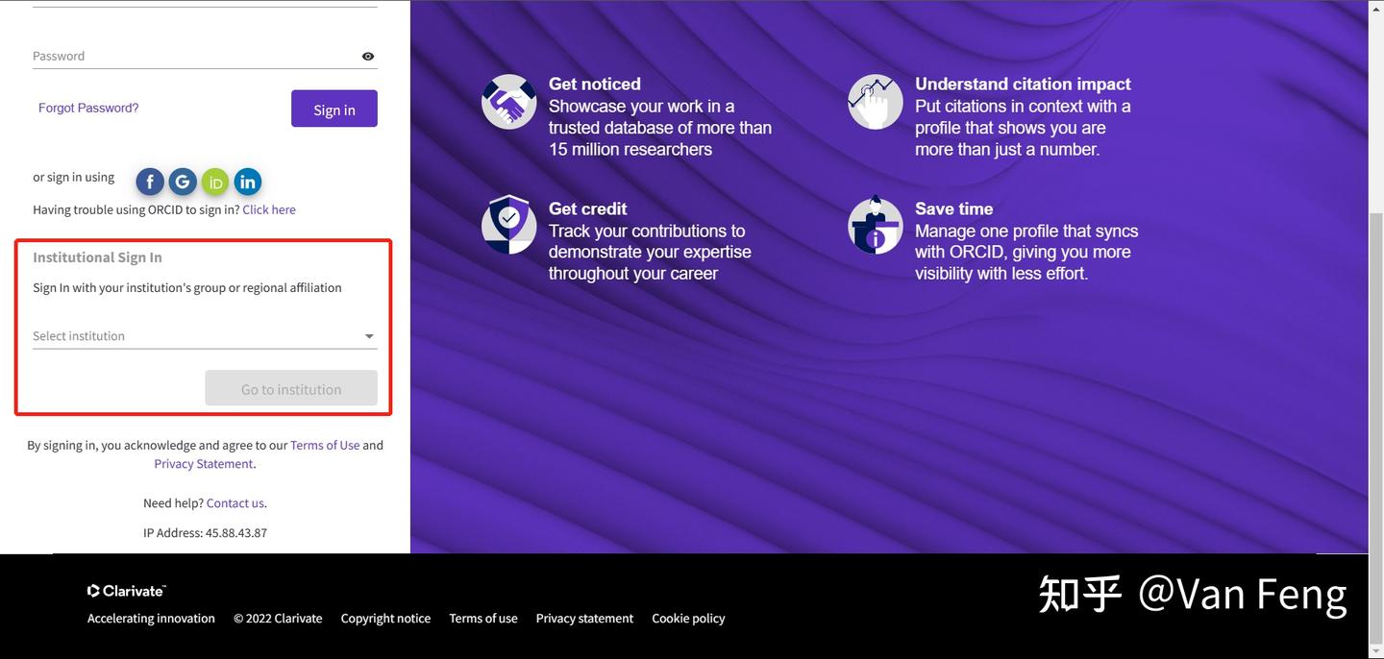
Task: Click the Save time person icon
Action: [x=876, y=225]
